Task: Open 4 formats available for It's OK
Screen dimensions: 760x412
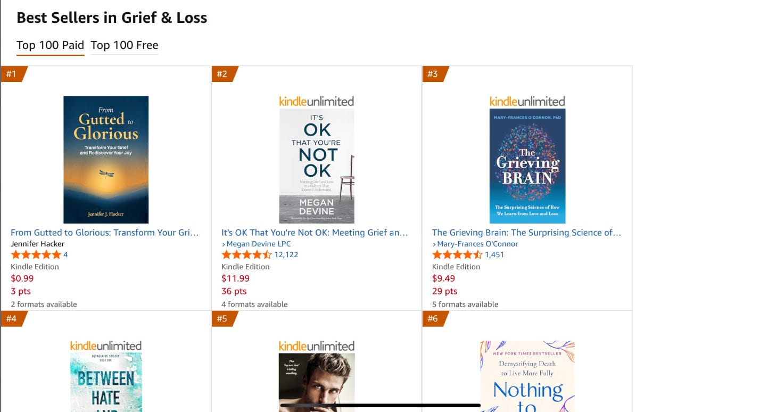Action: click(x=254, y=304)
